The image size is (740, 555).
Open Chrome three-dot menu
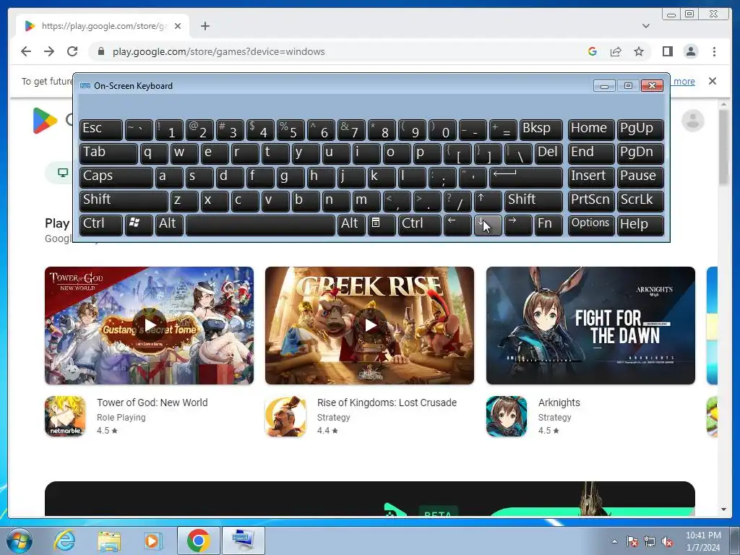click(x=715, y=51)
